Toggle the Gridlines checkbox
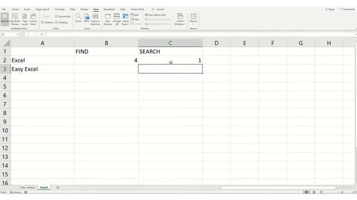Image resolution: width=357 pixels, height=200 pixels. 42,22
